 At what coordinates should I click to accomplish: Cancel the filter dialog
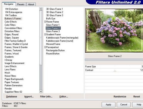point(124,105)
